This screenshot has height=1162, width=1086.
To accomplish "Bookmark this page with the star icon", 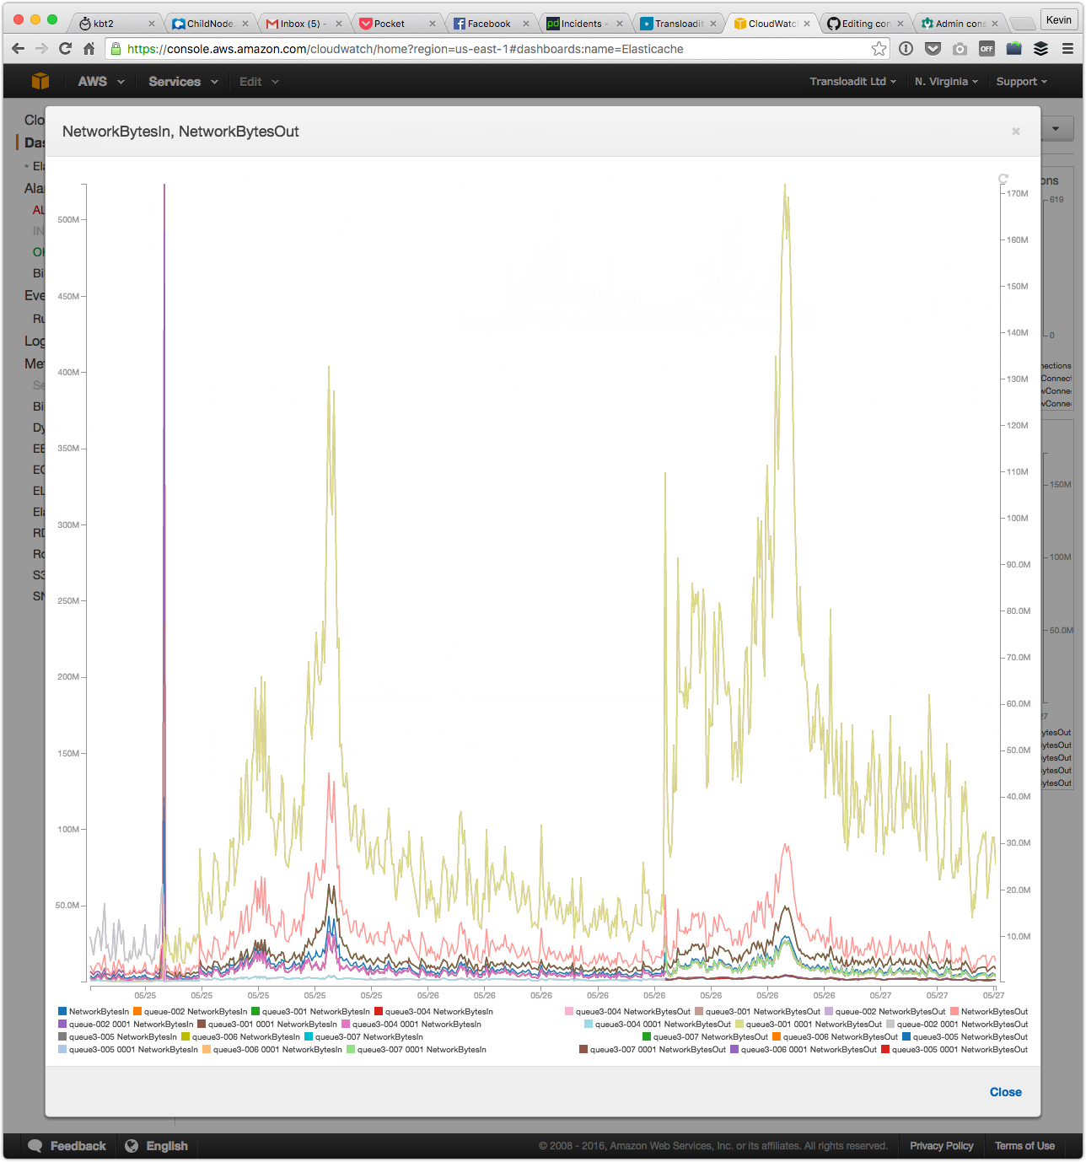I will click(879, 49).
